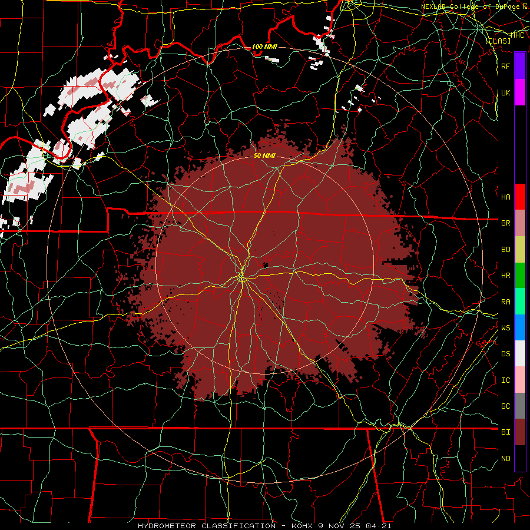Screen dimensions: 530x530
Task: Click the red HA legend color swatch
Action: tap(520, 197)
